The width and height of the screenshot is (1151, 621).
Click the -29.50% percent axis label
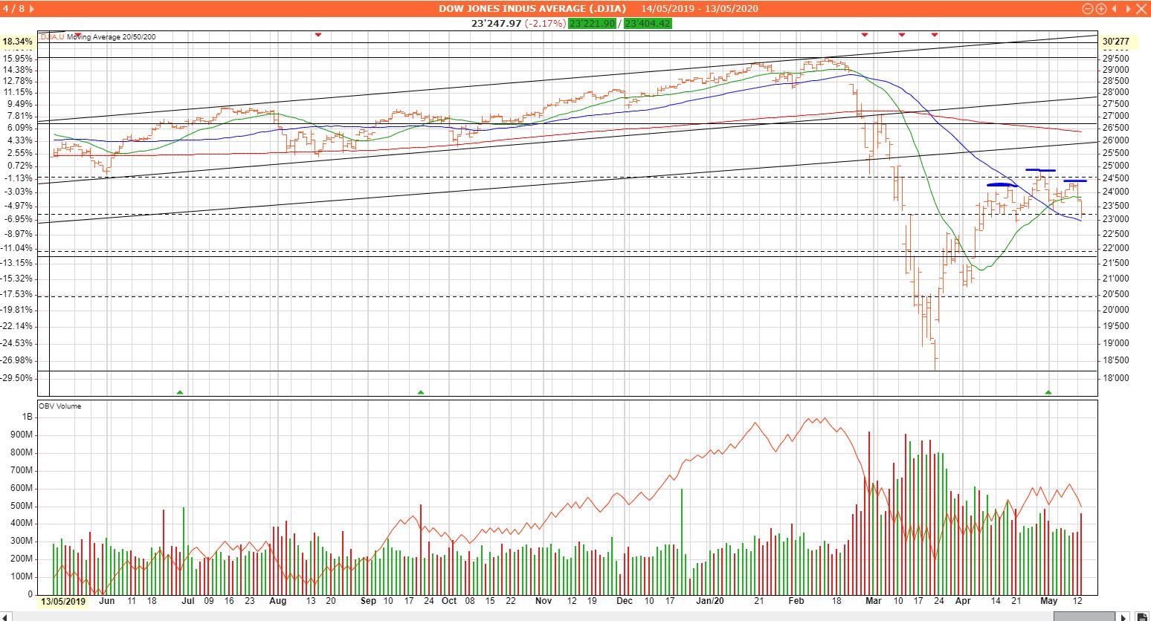click(x=18, y=378)
